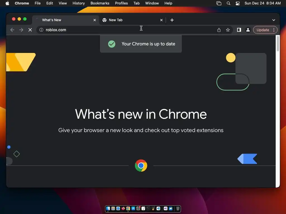This screenshot has width=286, height=214.
Task: Close the New Tab tab
Action: click(161, 20)
